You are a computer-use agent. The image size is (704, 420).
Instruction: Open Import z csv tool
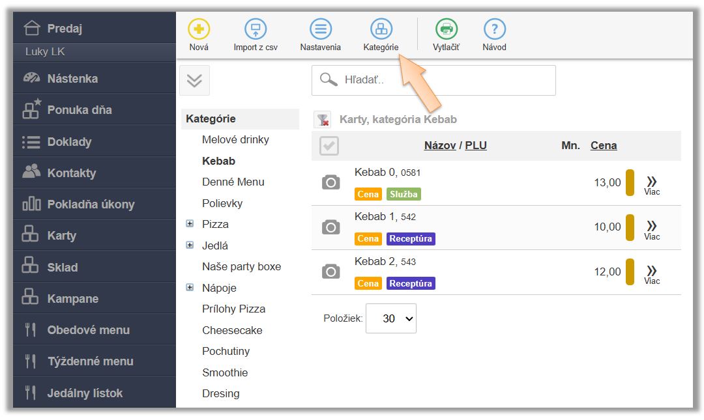click(256, 29)
